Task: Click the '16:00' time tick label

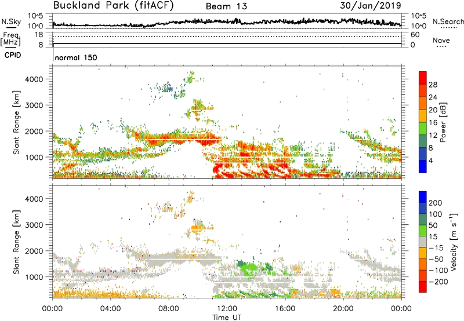Action: (x=285, y=309)
